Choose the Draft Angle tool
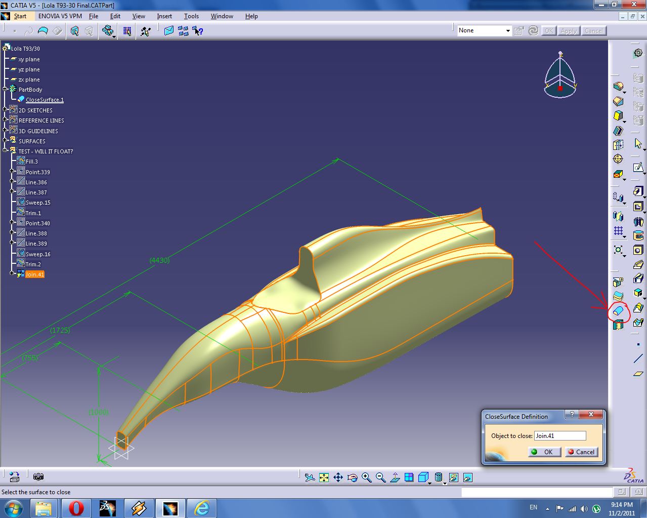 coord(618,116)
